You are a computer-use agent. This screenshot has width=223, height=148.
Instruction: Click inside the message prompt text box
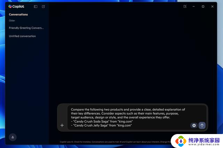137,118
